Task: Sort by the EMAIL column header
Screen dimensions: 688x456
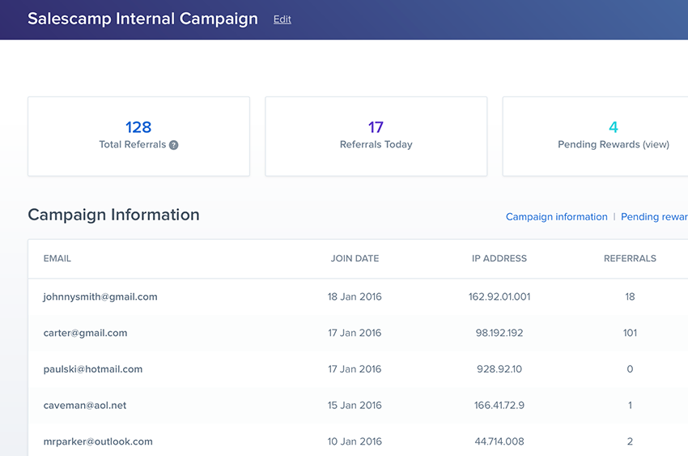Action: [x=57, y=259]
